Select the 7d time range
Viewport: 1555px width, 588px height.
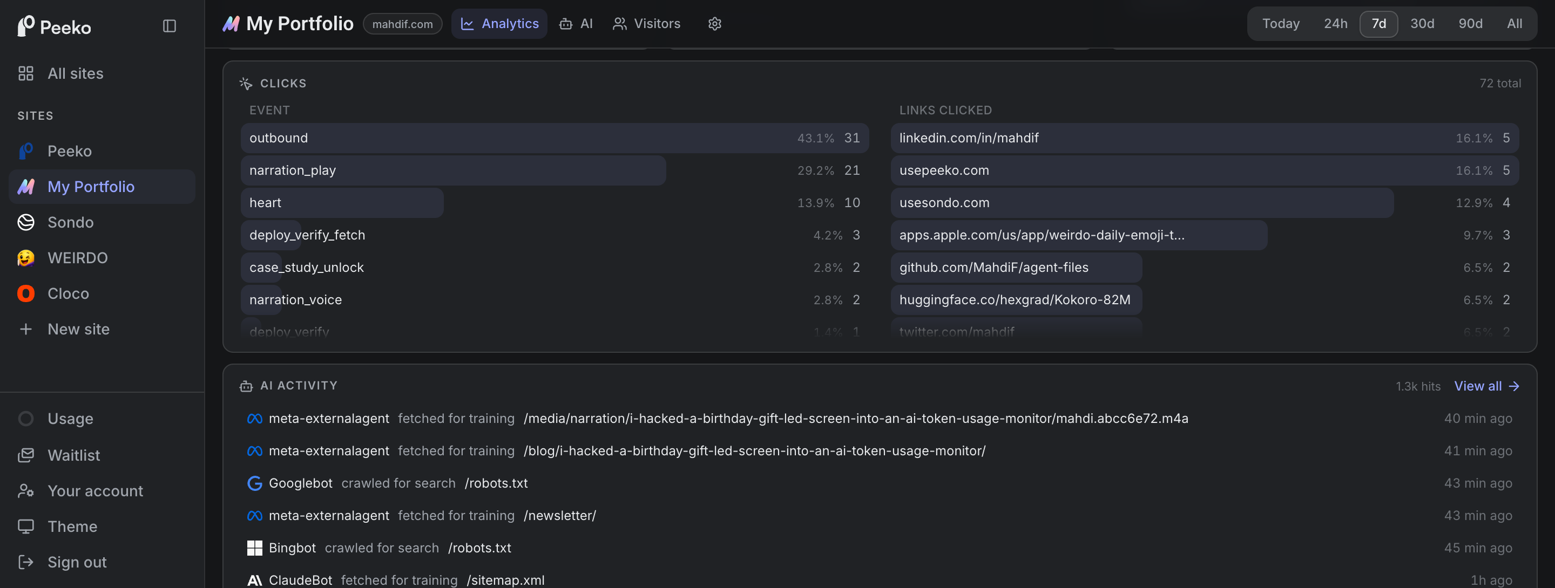(1378, 24)
